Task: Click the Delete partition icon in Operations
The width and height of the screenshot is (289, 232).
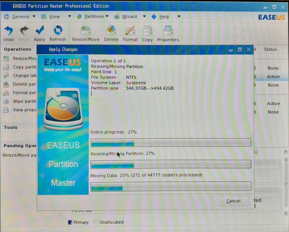Action: point(6,84)
